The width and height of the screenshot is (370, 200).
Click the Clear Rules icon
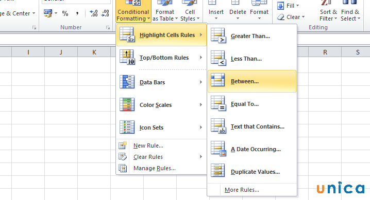[123, 157]
